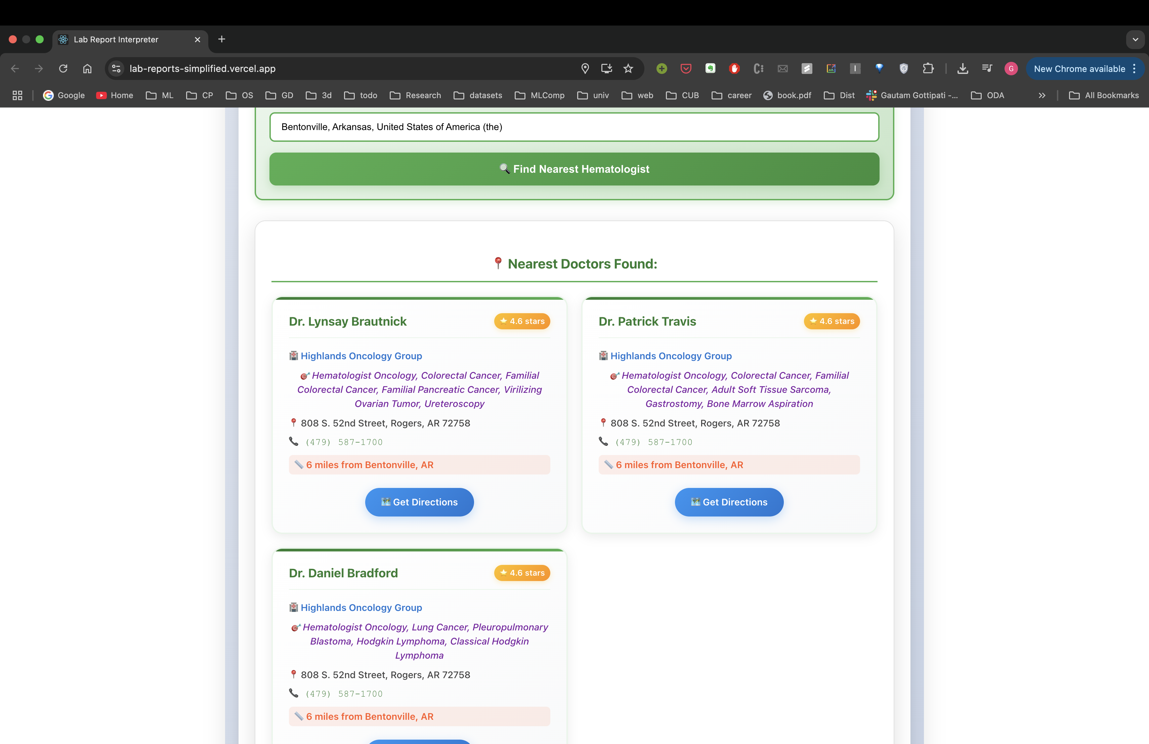Click the Pocket extension icon
Screen dimensions: 1149x744
pos(686,69)
